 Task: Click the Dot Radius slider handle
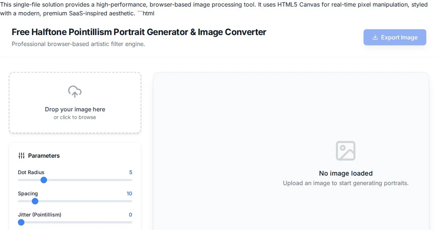(44, 180)
